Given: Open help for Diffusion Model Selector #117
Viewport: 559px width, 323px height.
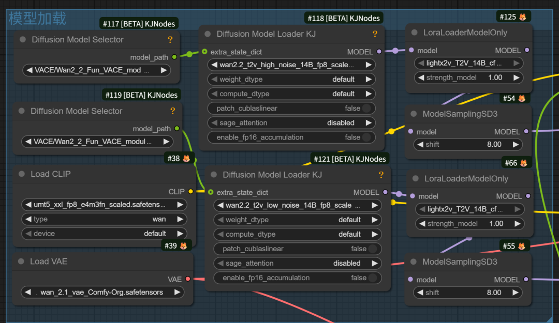Looking at the screenshot, I should click(x=170, y=39).
